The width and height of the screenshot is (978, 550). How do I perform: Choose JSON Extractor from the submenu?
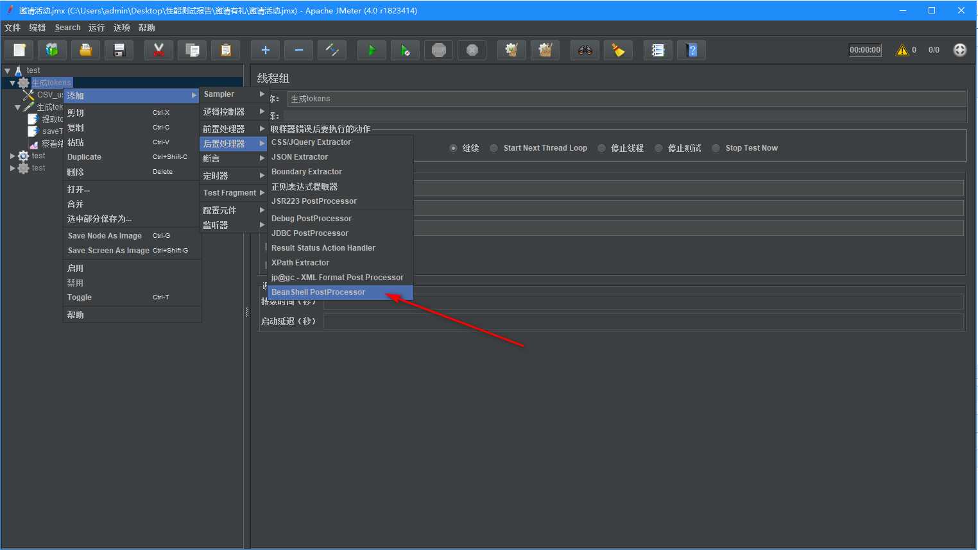340,157
